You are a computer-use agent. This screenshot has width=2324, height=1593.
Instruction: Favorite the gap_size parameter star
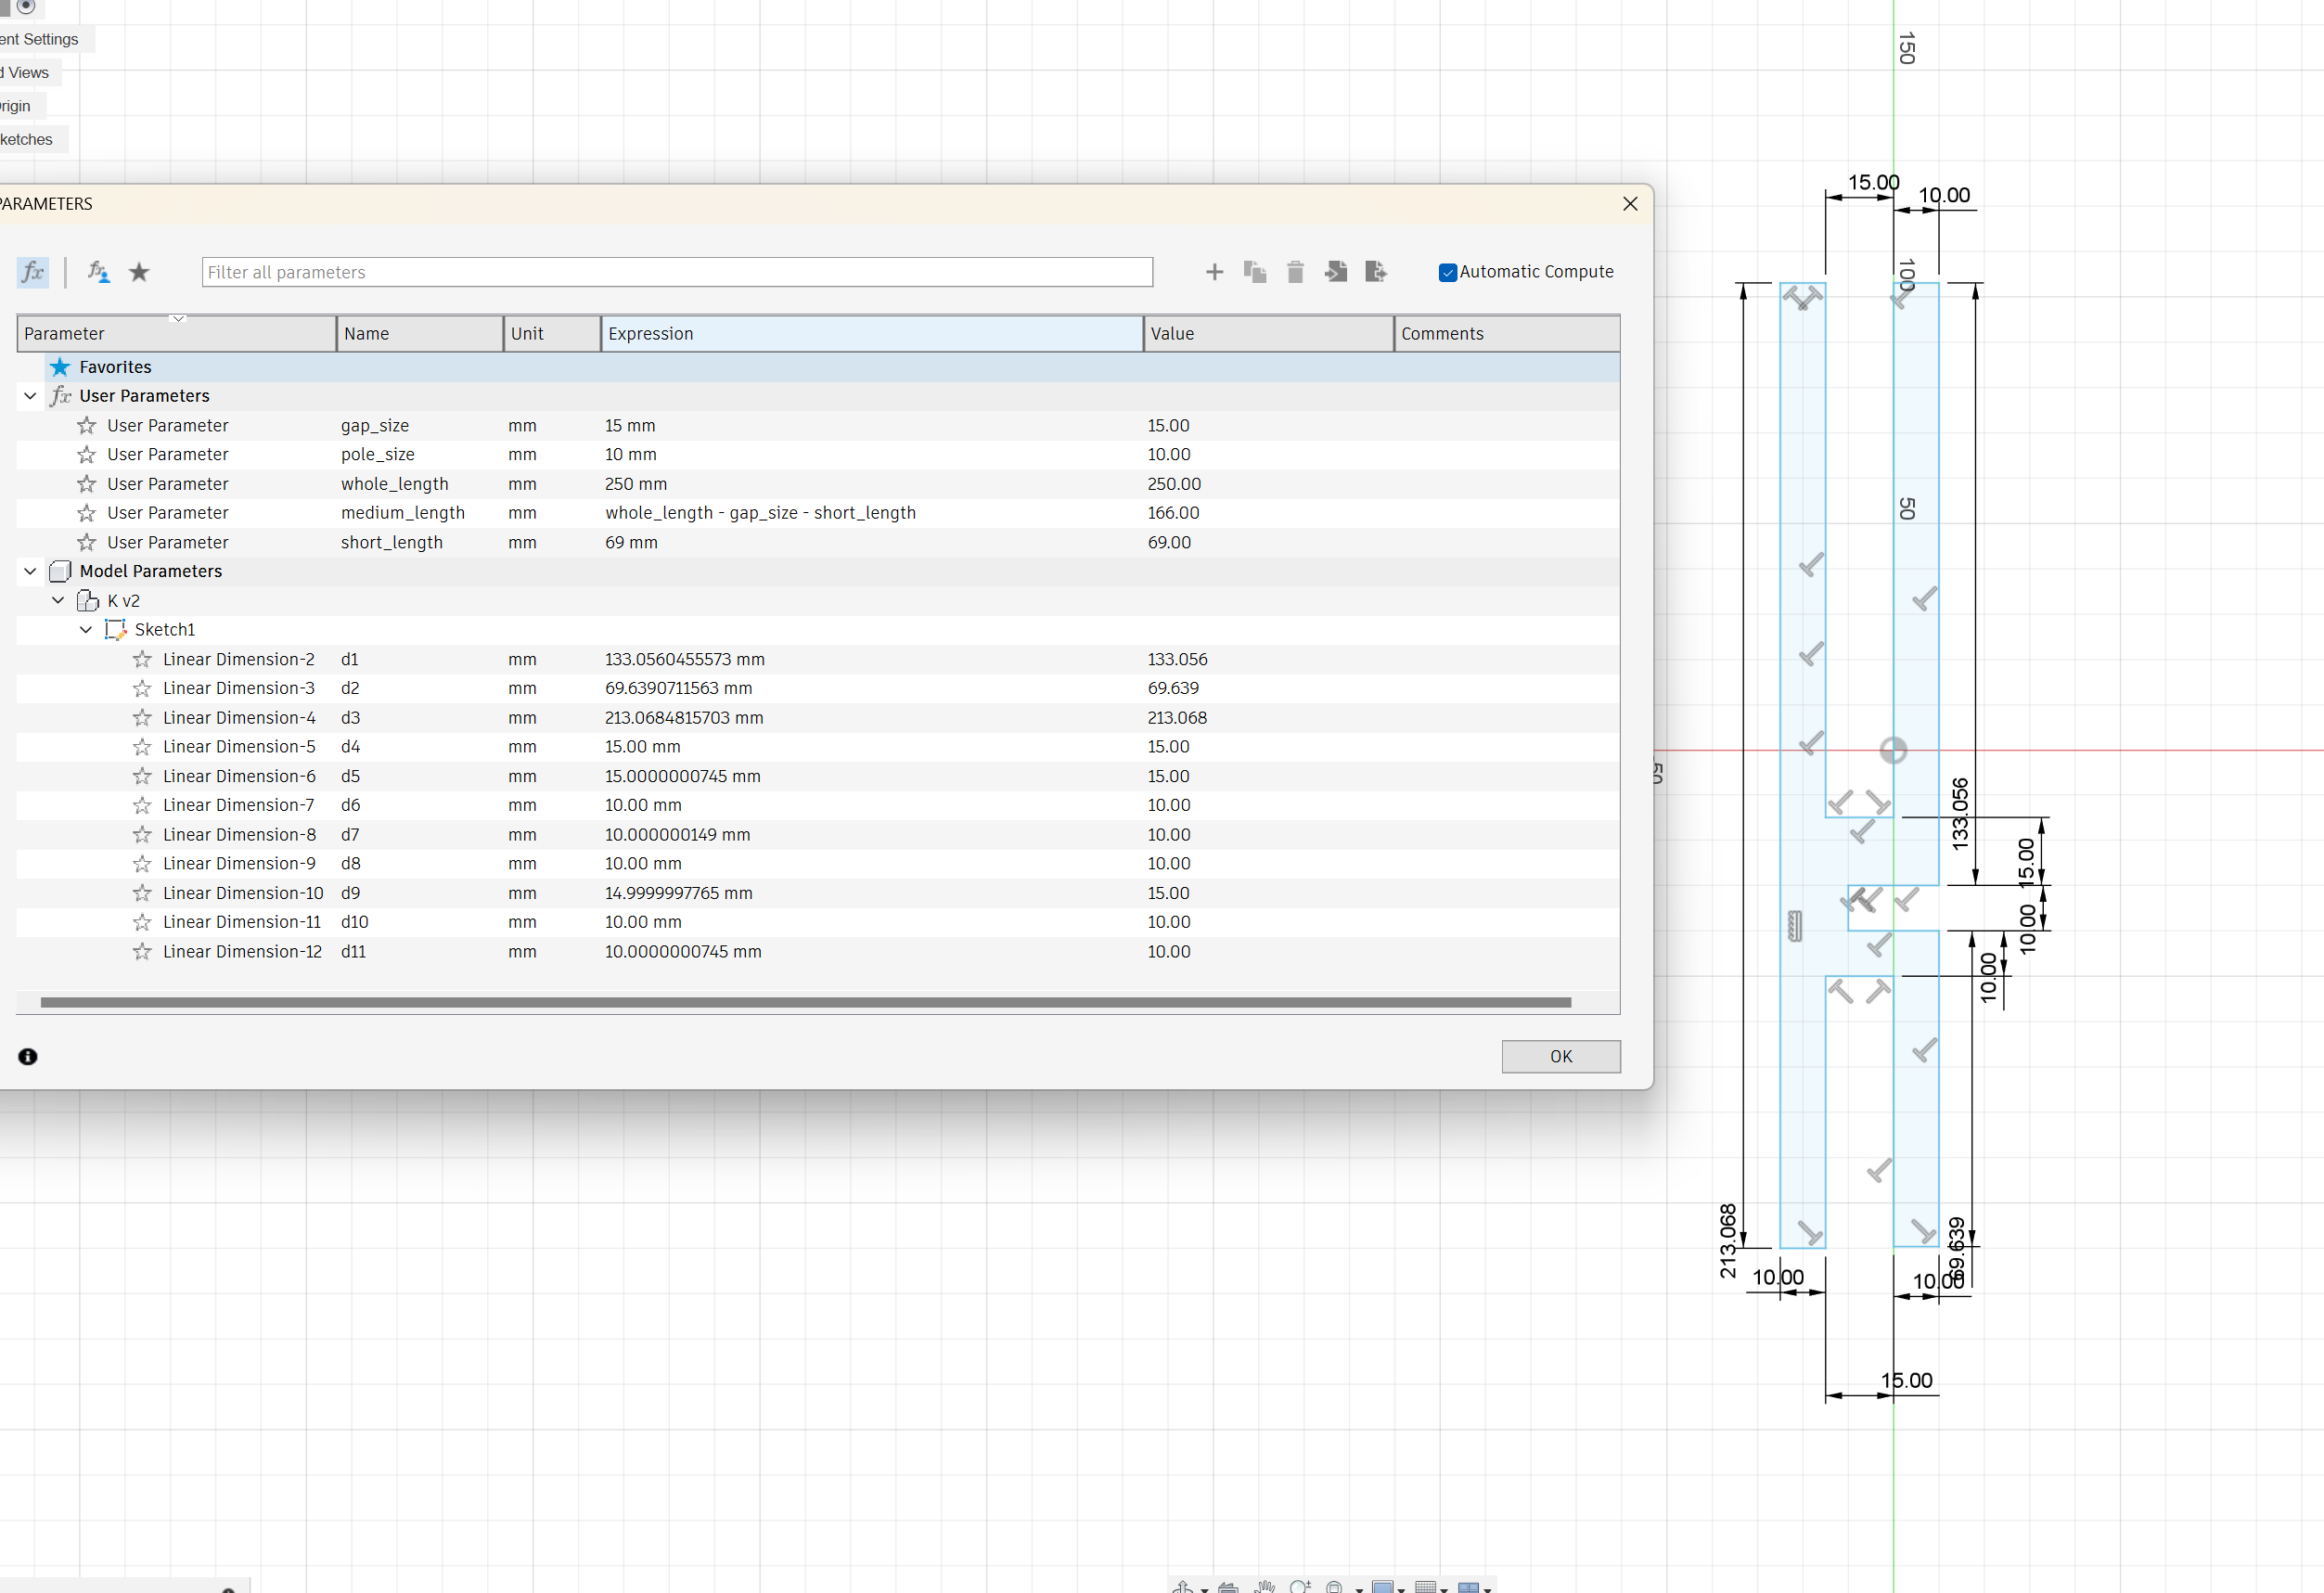click(x=87, y=425)
